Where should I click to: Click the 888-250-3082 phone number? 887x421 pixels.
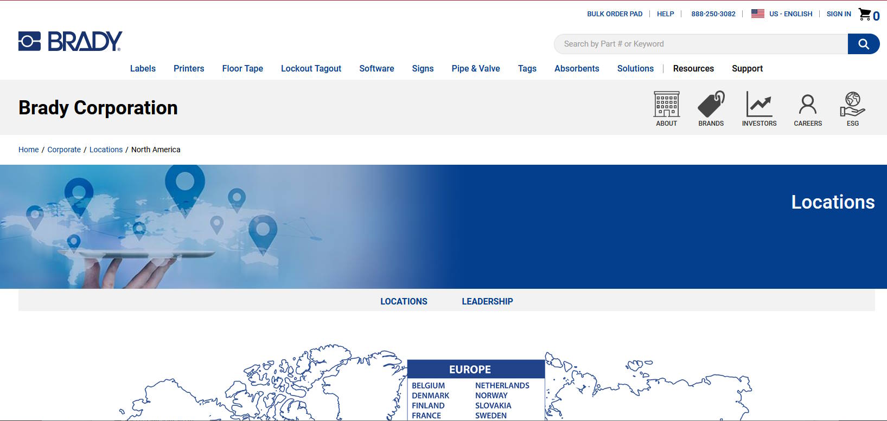coord(713,14)
